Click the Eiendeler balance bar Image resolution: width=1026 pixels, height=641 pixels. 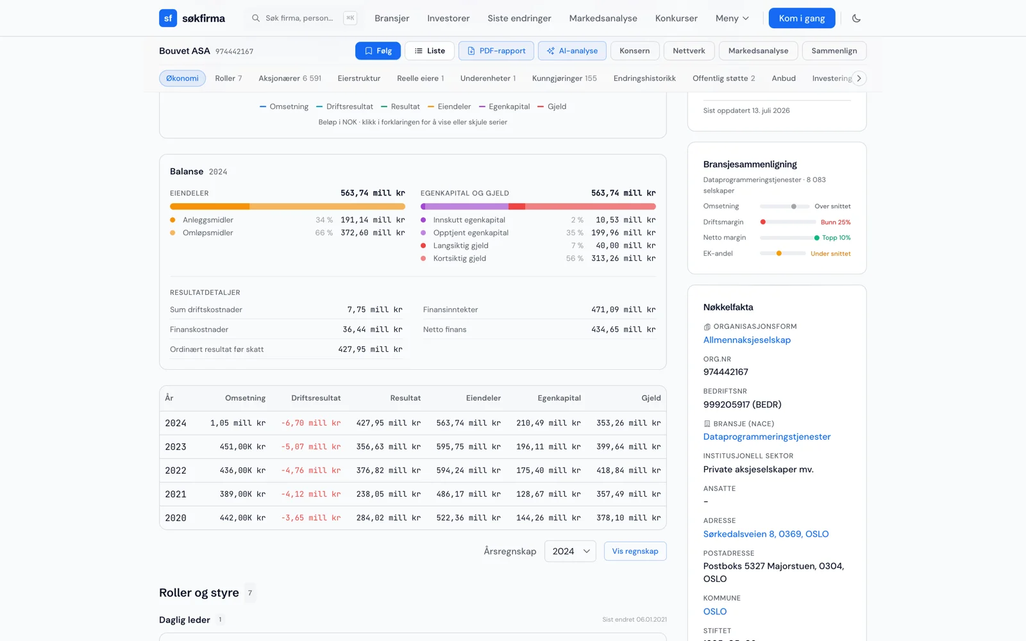point(287,206)
